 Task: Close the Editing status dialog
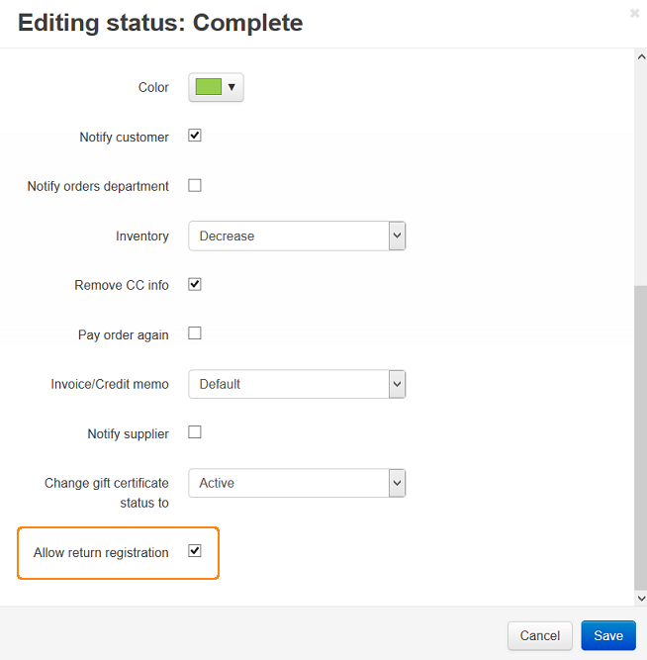(x=634, y=14)
